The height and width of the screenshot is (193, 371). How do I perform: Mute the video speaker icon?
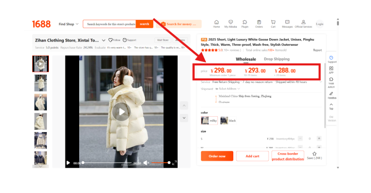tap(146, 163)
